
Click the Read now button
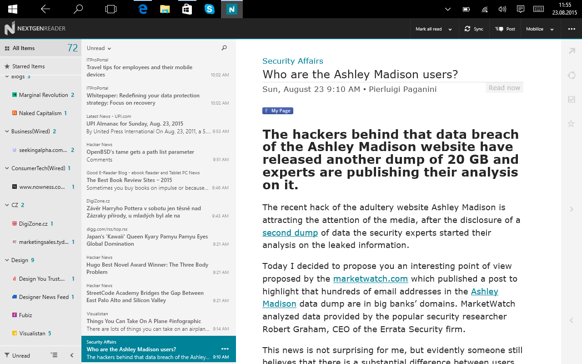pyautogui.click(x=504, y=88)
